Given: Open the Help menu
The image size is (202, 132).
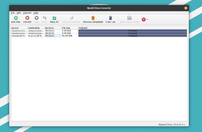Looking at the screenshot, I should point(36,13).
